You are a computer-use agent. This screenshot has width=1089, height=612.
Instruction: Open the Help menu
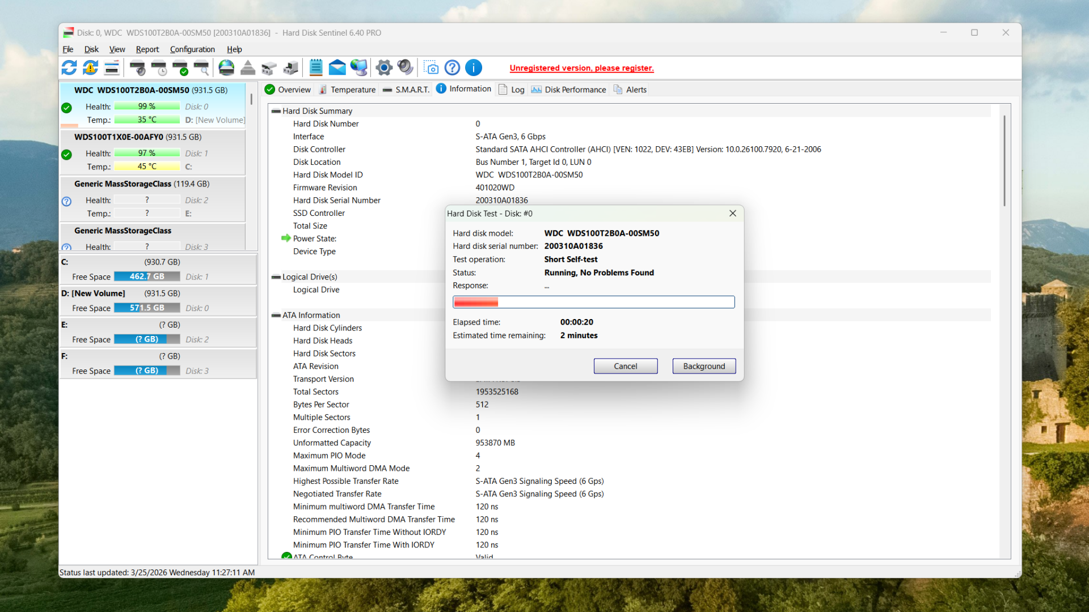point(234,49)
